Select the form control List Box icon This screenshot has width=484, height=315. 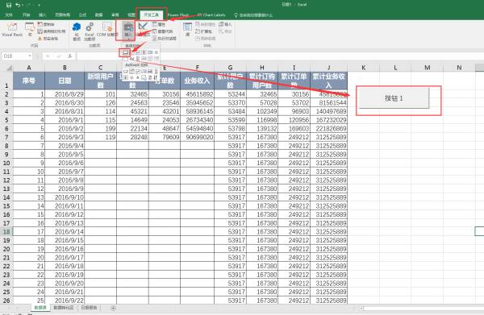[x=150, y=52]
